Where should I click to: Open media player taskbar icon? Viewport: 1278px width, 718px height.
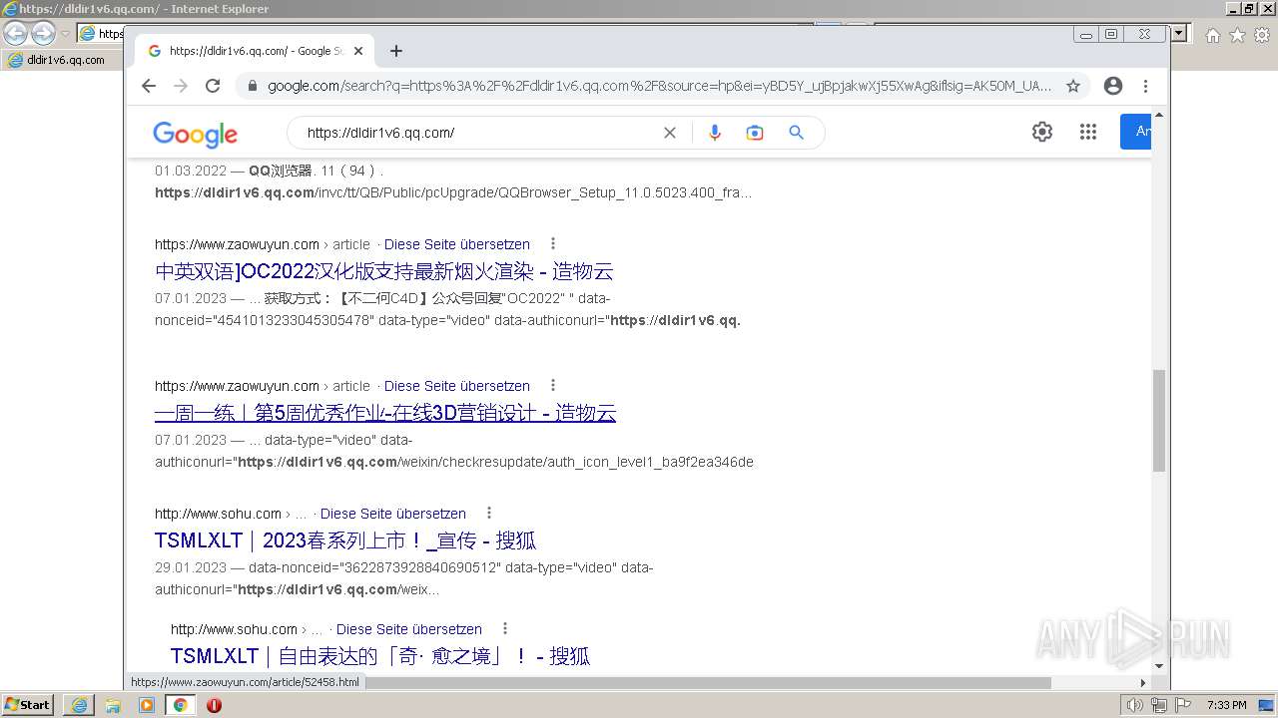click(147, 705)
